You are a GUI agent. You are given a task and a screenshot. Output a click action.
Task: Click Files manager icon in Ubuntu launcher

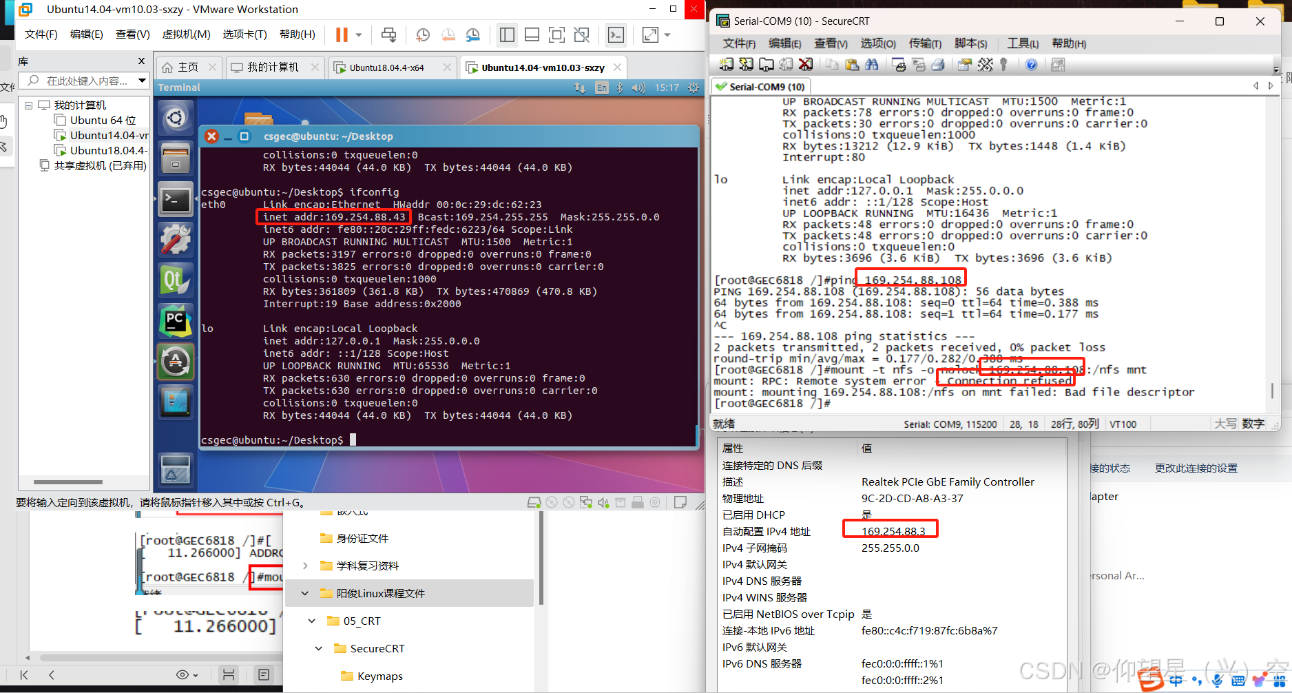[176, 158]
